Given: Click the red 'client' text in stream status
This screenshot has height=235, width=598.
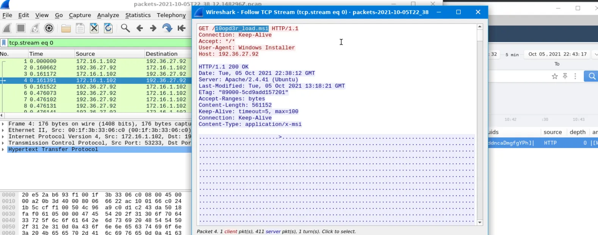Looking at the screenshot, I should click(x=231, y=232).
